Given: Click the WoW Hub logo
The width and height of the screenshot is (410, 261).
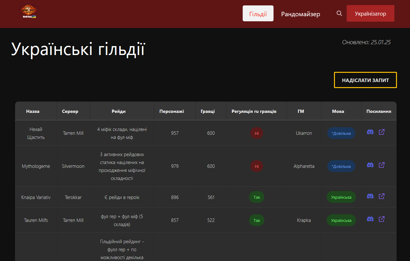Looking at the screenshot, I should coord(28,11).
